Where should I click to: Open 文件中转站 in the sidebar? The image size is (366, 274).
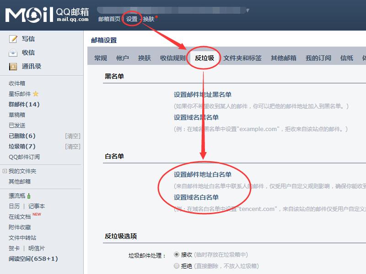pyautogui.click(x=22, y=237)
